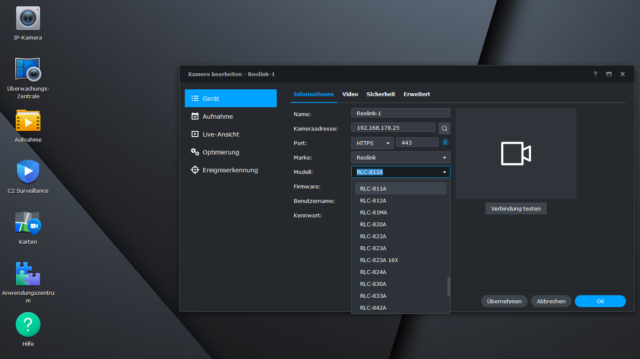The height and width of the screenshot is (359, 640).
Task: Open the Aufnahme desktop icon
Action: pos(28,120)
